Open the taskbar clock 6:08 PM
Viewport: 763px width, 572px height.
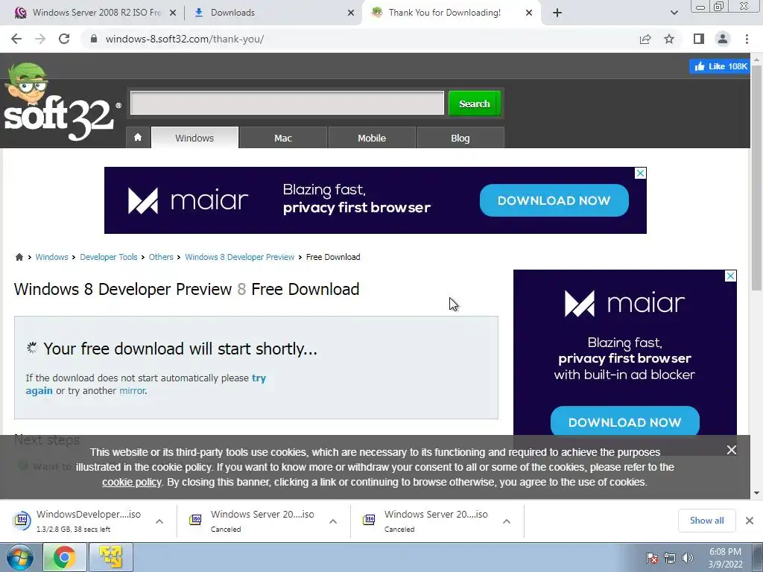pyautogui.click(x=725, y=558)
